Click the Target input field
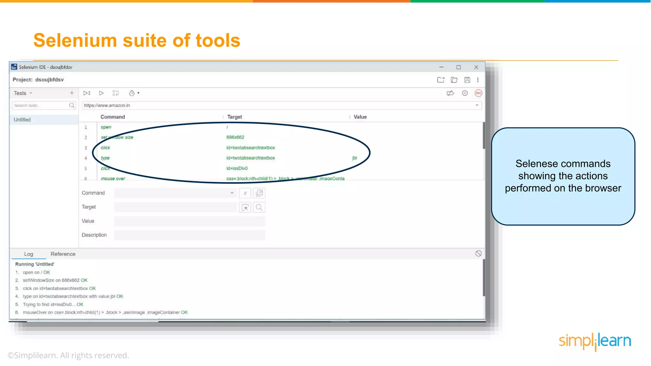Viewport: 651px width, 366px height. [x=175, y=207]
